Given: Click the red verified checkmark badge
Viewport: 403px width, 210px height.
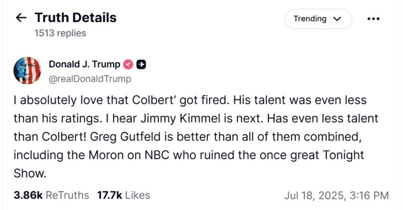Looking at the screenshot, I should (x=128, y=64).
